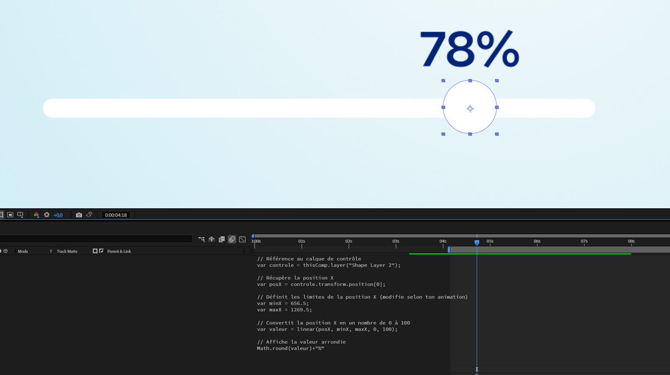Image resolution: width=670 pixels, height=375 pixels.
Task: Jump to the 01s mark on ruler
Action: point(301,242)
